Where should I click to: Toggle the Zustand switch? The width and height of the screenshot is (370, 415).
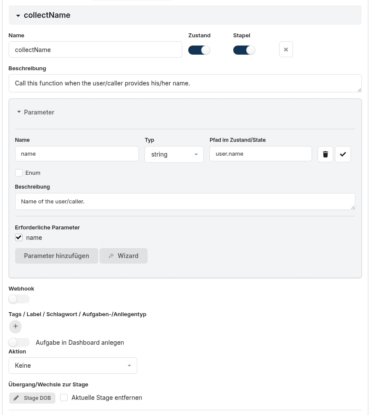(199, 50)
